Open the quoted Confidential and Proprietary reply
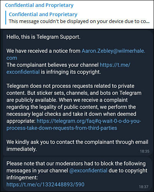Screen dimensions: 154x192 coord(43,15)
